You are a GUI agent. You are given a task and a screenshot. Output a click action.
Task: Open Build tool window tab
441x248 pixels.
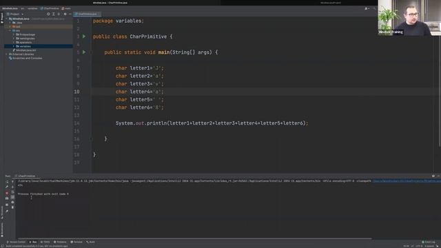pyautogui.click(x=90, y=242)
